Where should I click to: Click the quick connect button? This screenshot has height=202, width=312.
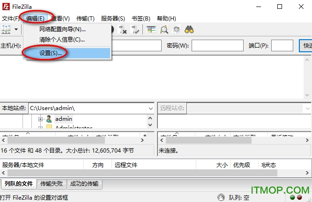pyautogui.click(x=305, y=46)
